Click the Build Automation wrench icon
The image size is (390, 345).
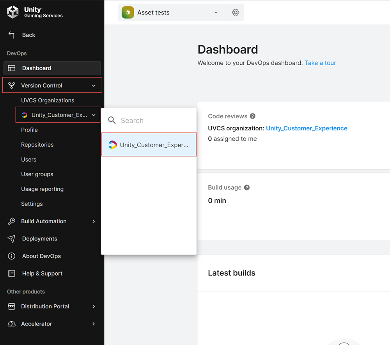[x=12, y=221]
